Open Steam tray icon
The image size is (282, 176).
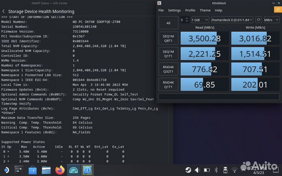[188, 170]
